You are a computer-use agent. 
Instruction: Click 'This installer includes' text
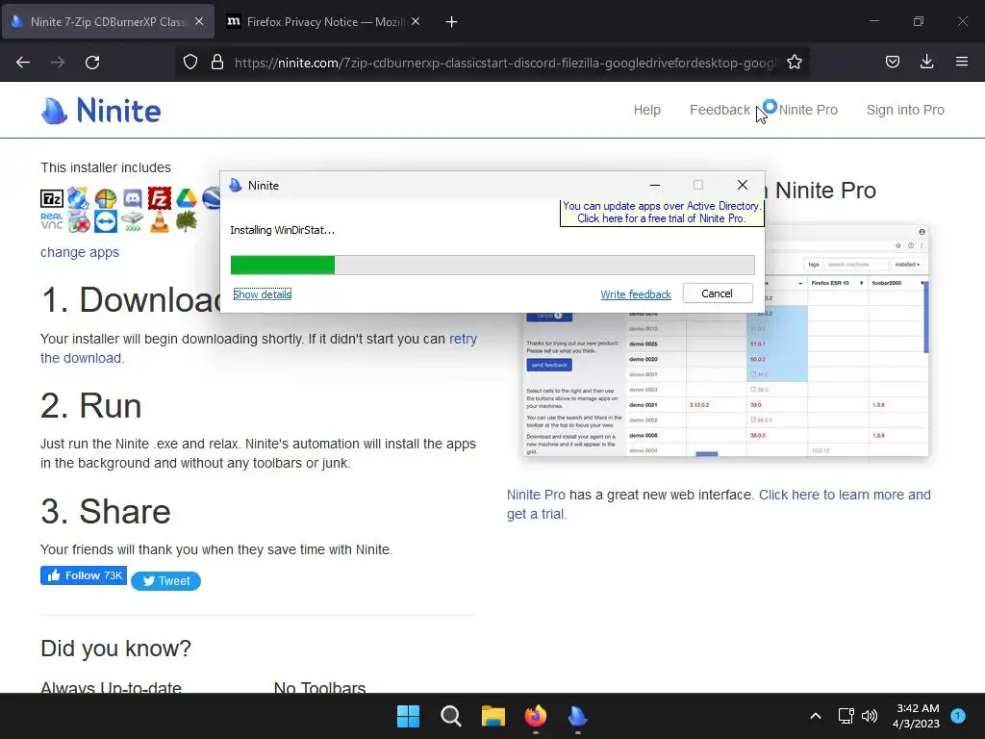106,167
